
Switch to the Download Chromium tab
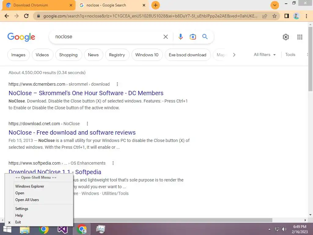tap(38, 5)
